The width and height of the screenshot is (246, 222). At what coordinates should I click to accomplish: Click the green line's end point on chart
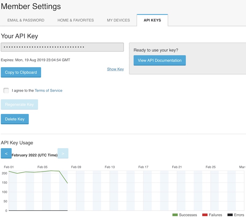click(x=67, y=183)
